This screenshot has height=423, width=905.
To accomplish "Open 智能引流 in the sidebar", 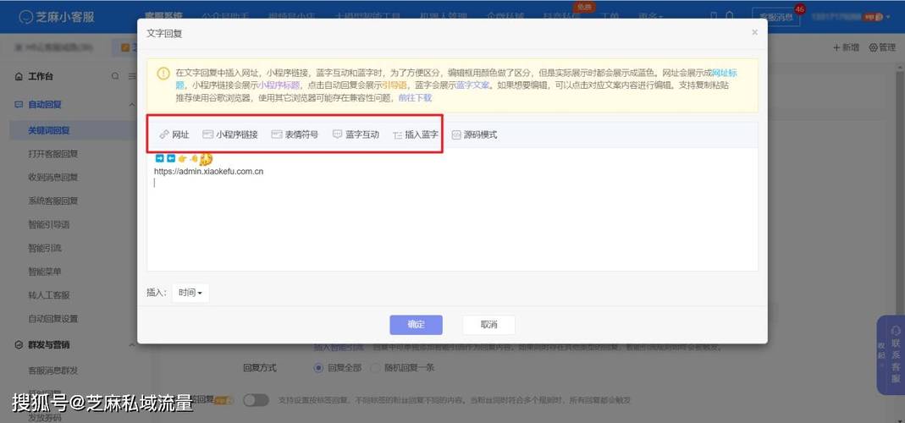I will click(x=45, y=248).
